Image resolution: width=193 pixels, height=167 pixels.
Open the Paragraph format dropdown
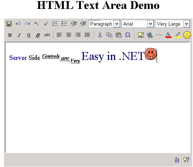click(x=117, y=24)
